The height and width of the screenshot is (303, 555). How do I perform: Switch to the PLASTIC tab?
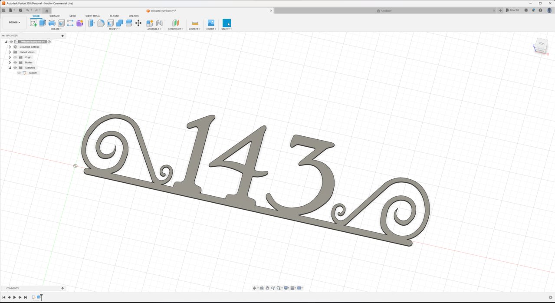click(x=115, y=16)
